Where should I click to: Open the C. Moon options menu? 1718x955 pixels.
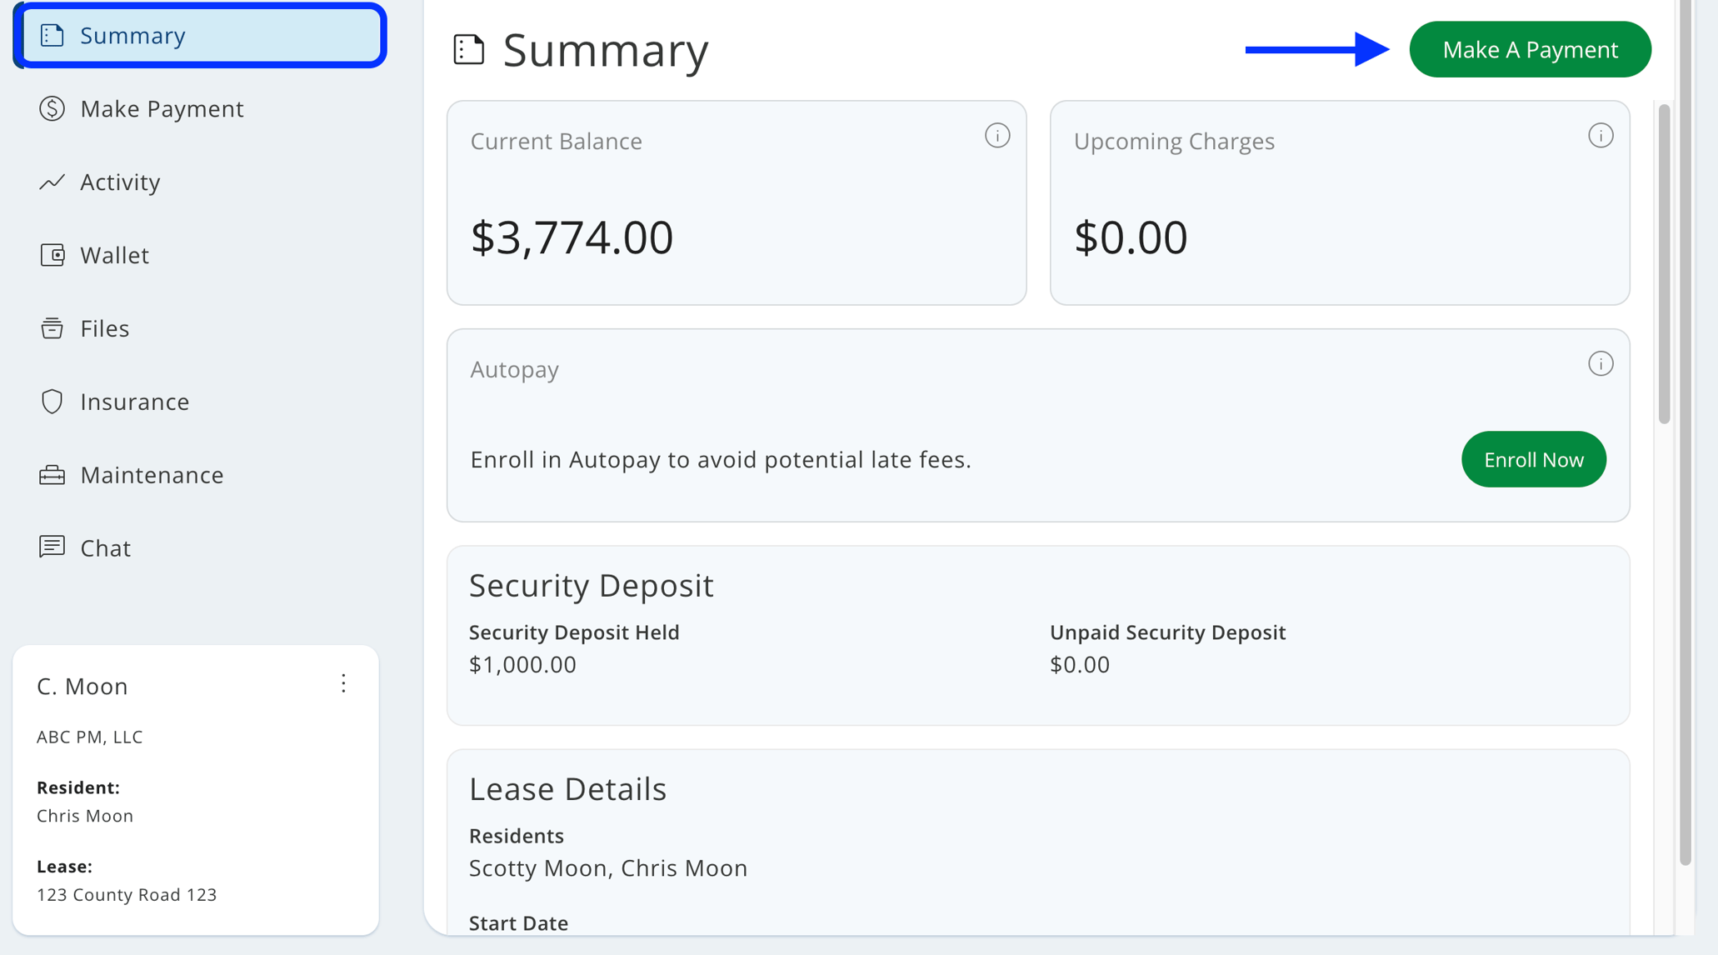click(x=343, y=684)
